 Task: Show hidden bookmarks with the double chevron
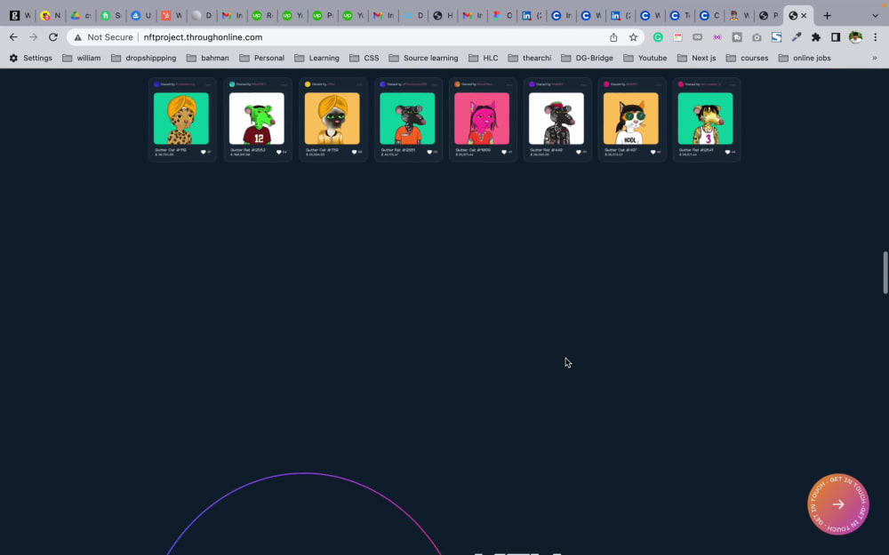874,58
